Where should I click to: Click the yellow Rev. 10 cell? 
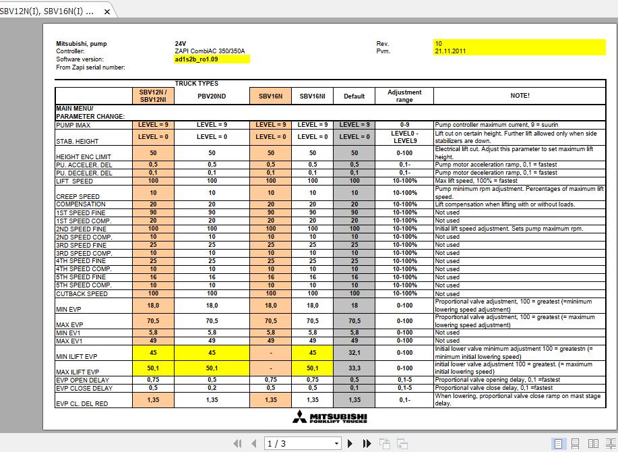tap(519, 43)
